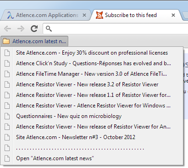Select the Subscribe to this feed tab
Viewport: 188px width, 168px height.
click(136, 15)
